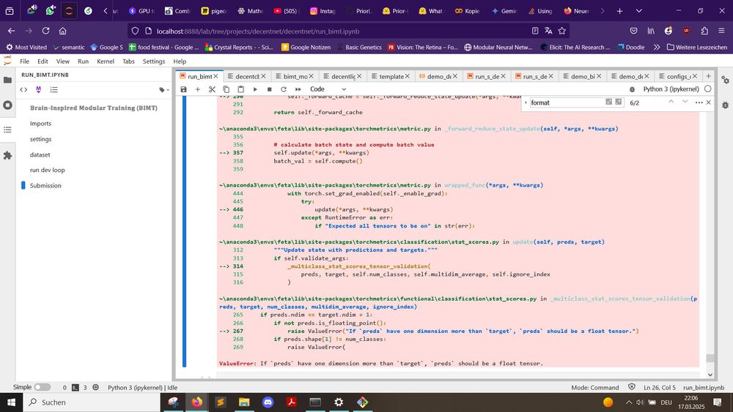The width and height of the screenshot is (733, 412).
Task: Cut the selected cell with scissors icon
Action: 212,89
